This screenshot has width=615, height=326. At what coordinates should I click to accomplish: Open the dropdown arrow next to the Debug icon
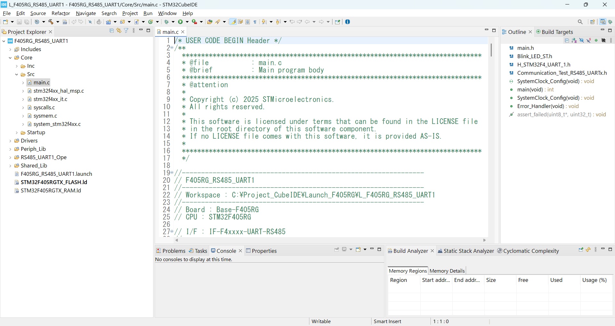173,22
